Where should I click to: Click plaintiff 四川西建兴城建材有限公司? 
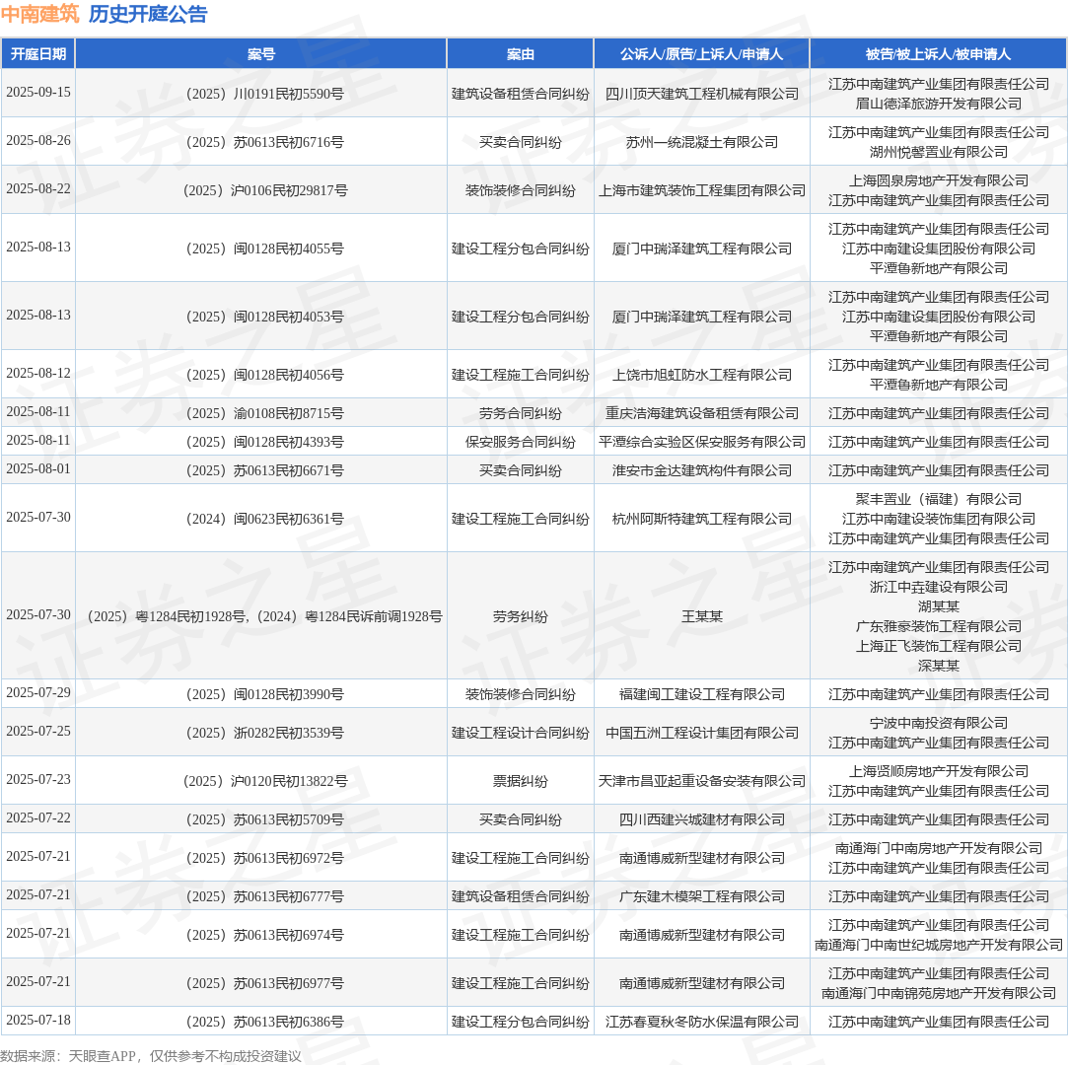(701, 819)
